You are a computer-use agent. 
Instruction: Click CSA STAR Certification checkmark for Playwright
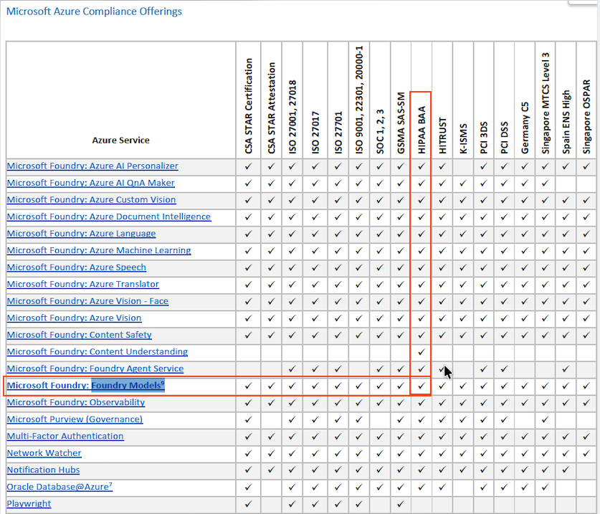pos(248,504)
